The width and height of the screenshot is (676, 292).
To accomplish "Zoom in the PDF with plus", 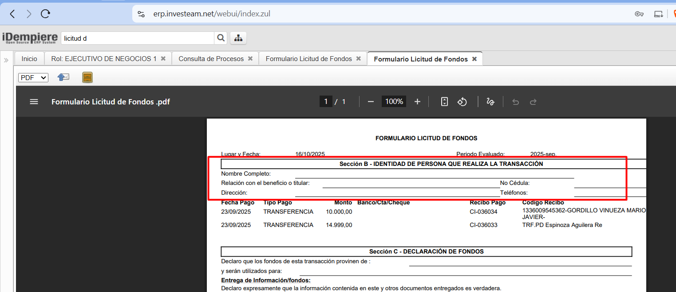I will pyautogui.click(x=417, y=102).
